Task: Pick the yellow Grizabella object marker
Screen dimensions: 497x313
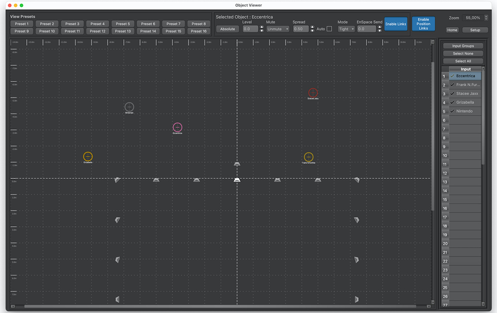Action: point(88,156)
